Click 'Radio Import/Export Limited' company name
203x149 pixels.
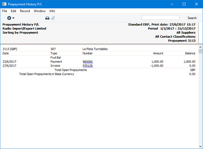24,28
